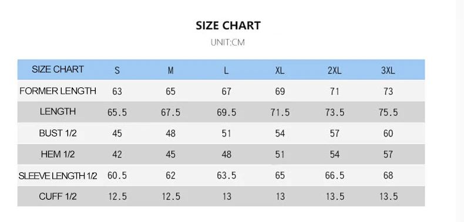Click the SIZE CHART title heading

(228, 25)
